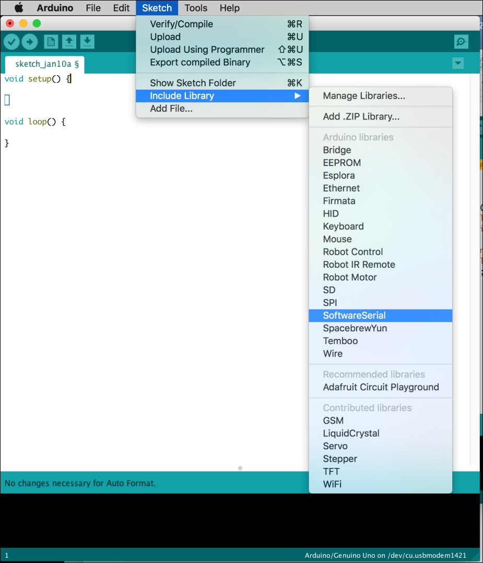
Task: Open the Tools menu
Action: [x=196, y=8]
